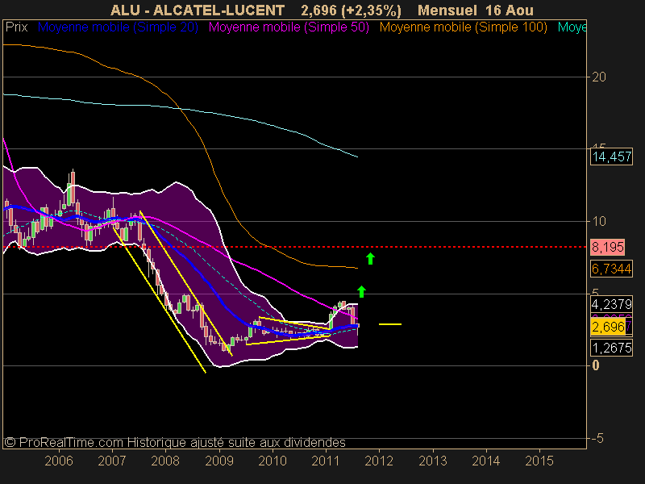Click the lower green arrow near level 5
Screen dimensions: 645x484
(361, 291)
